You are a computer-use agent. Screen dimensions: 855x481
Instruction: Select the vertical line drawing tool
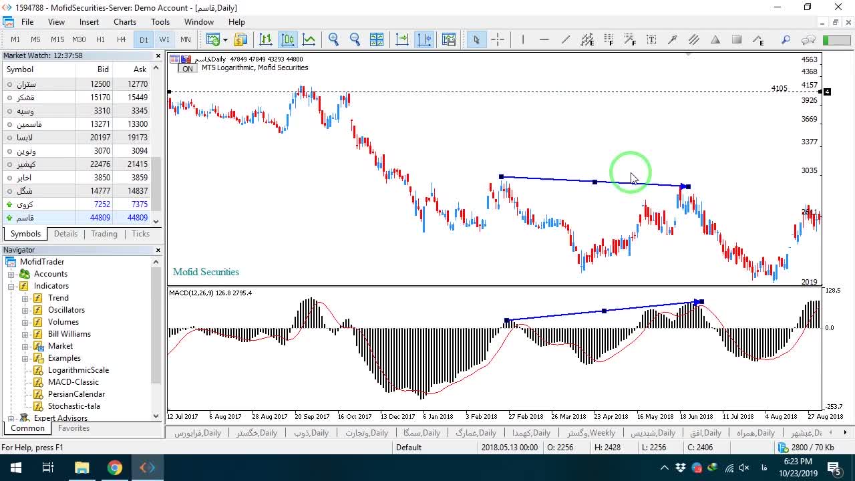(523, 40)
